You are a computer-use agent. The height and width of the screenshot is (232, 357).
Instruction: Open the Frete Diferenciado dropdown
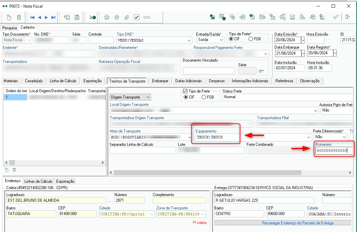[344, 137]
